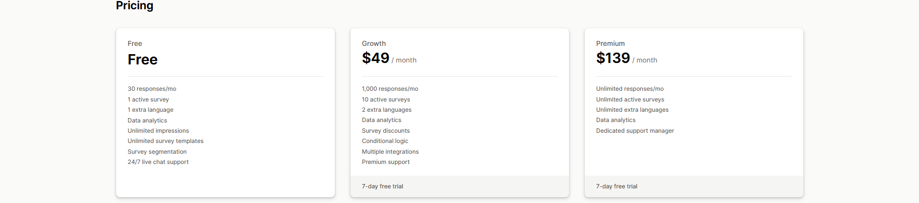Image resolution: width=919 pixels, height=203 pixels.
Task: Click the Premium plan name label
Action: click(x=610, y=43)
